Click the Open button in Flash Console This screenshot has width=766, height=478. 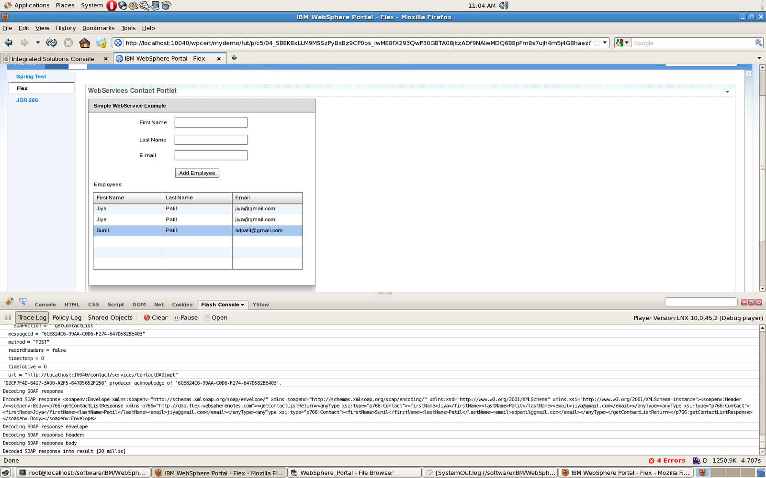(216, 317)
